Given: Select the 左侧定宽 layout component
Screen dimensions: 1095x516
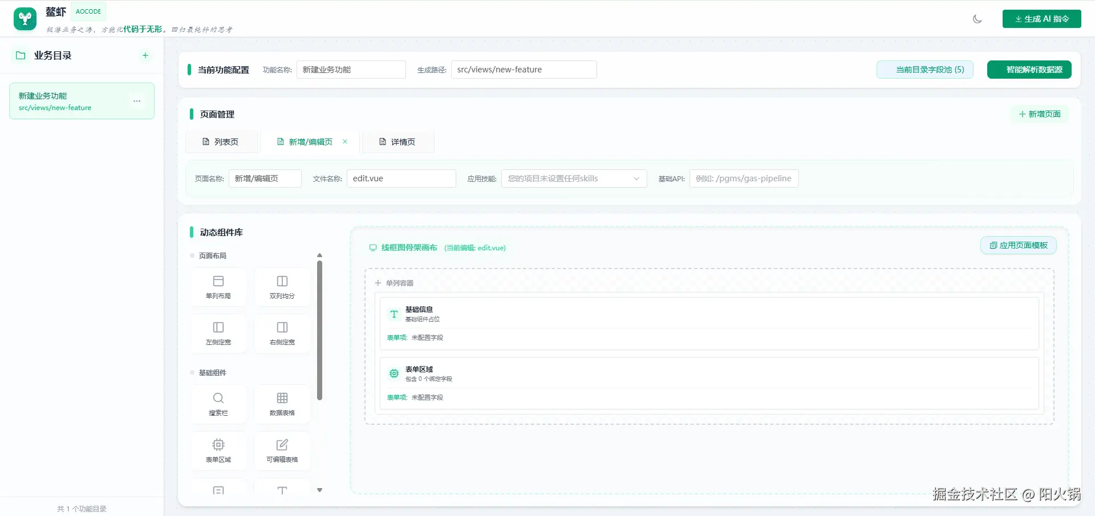Looking at the screenshot, I should click(218, 334).
